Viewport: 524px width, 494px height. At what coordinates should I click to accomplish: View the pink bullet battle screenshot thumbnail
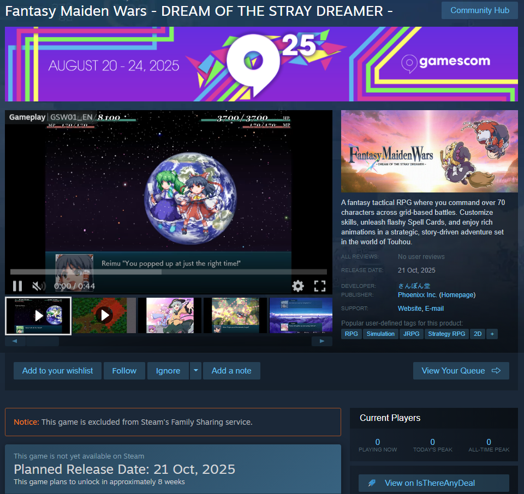[235, 315]
